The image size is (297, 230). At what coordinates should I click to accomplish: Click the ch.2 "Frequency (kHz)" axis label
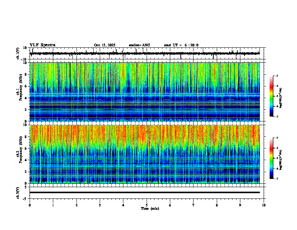click(21, 150)
